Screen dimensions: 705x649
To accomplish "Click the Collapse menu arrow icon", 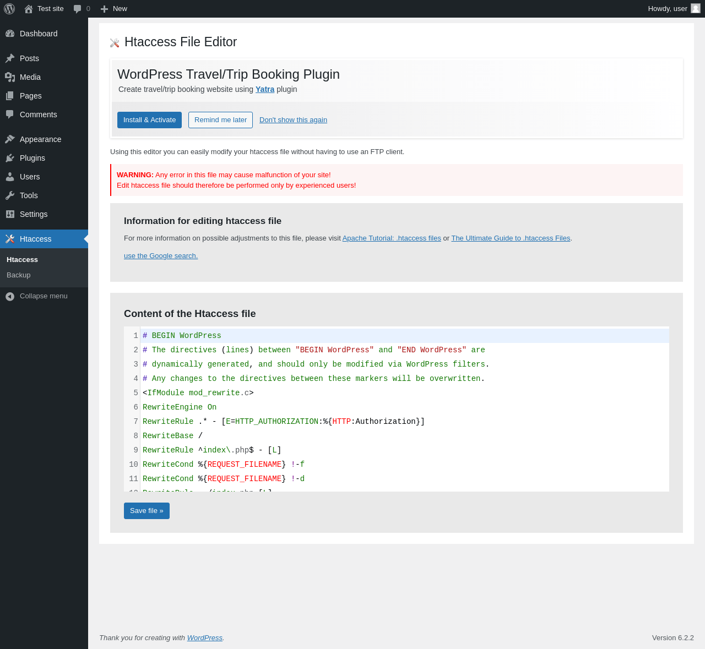I will (x=10, y=296).
